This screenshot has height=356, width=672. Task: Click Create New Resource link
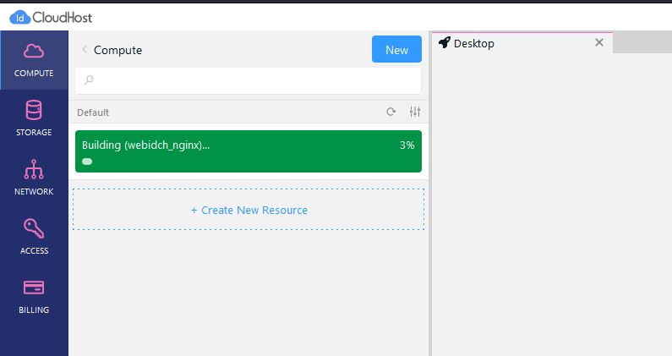pos(249,211)
